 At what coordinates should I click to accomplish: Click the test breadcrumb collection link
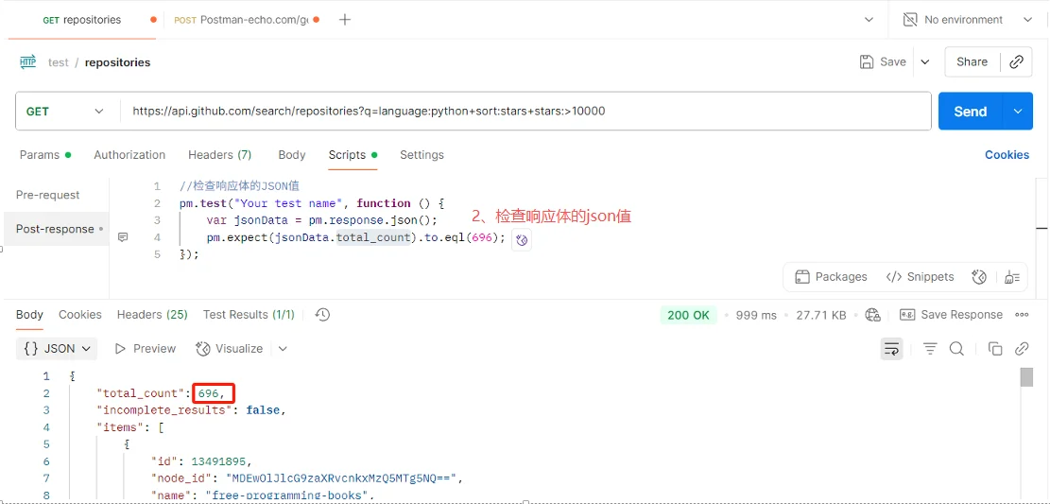point(59,62)
